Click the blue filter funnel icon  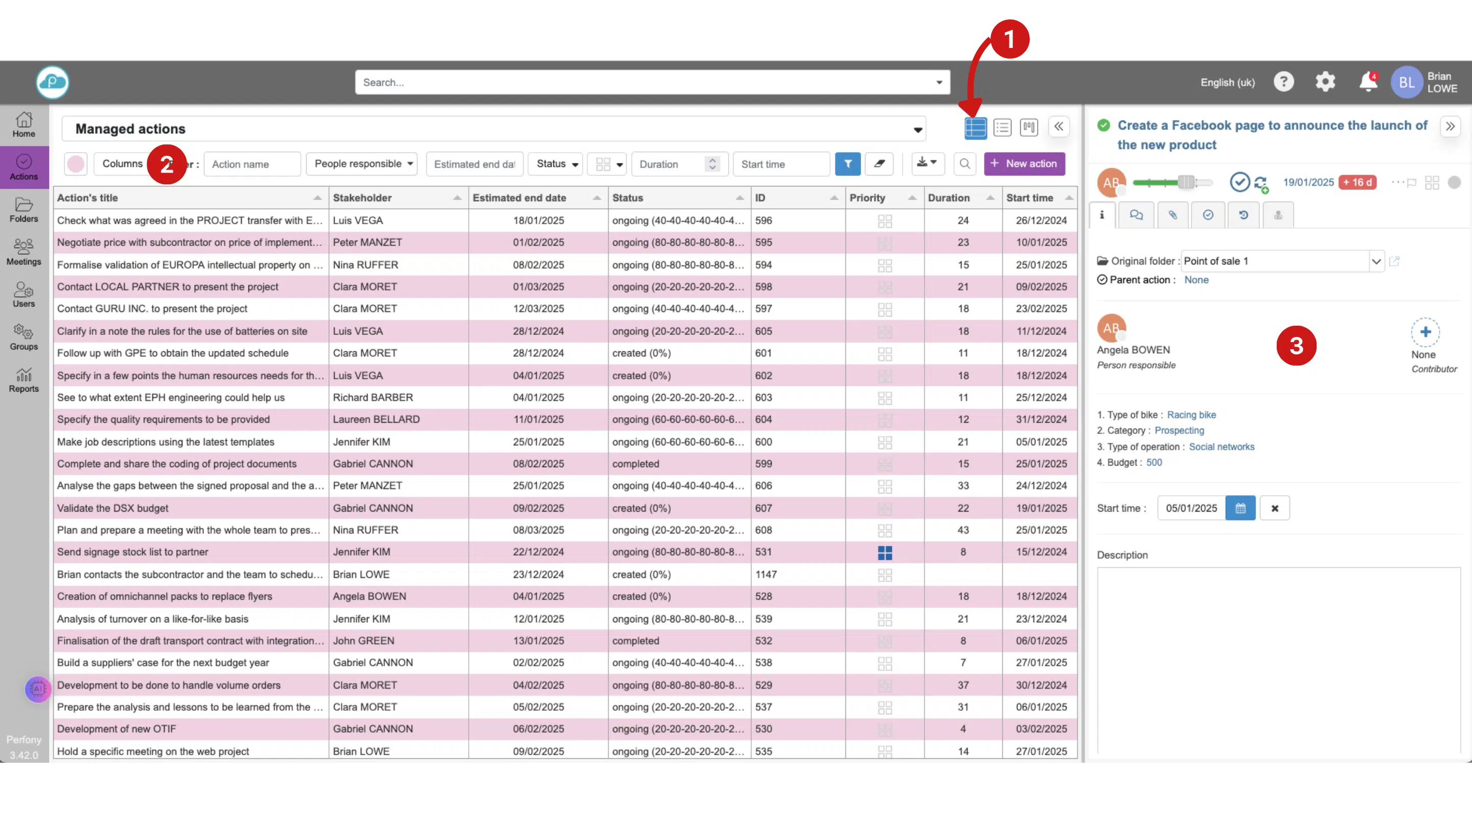coord(847,164)
